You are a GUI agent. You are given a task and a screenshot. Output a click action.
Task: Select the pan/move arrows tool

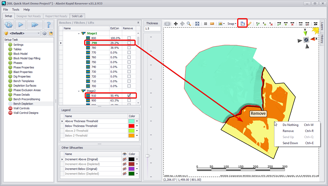point(175,24)
